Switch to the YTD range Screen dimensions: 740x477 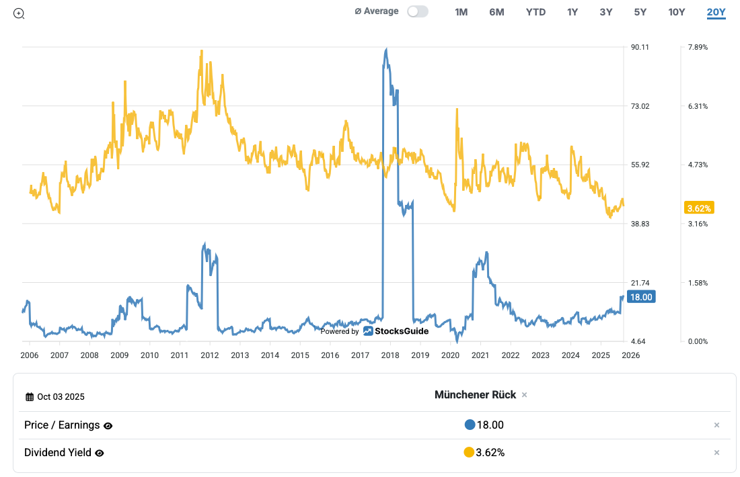tap(535, 12)
